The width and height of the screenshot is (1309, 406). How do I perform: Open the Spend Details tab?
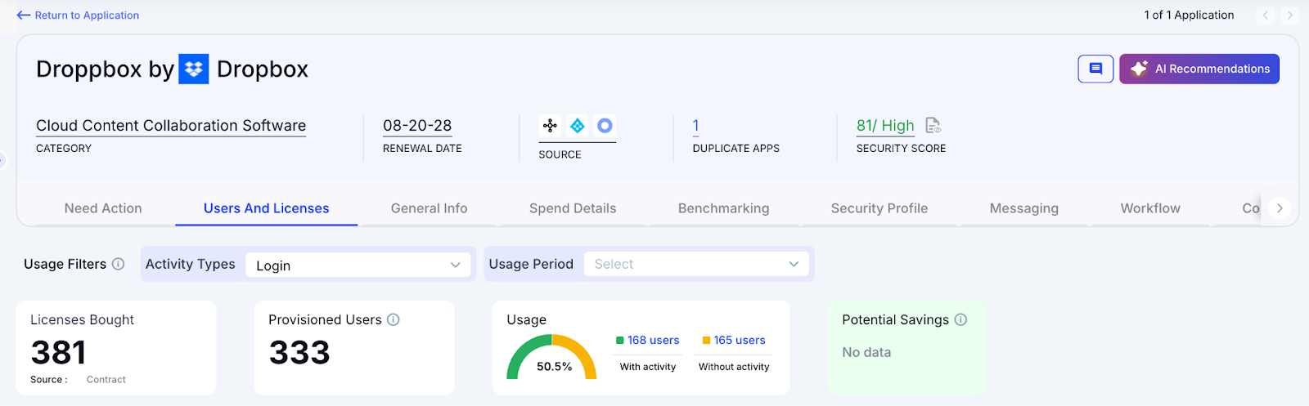coord(573,208)
